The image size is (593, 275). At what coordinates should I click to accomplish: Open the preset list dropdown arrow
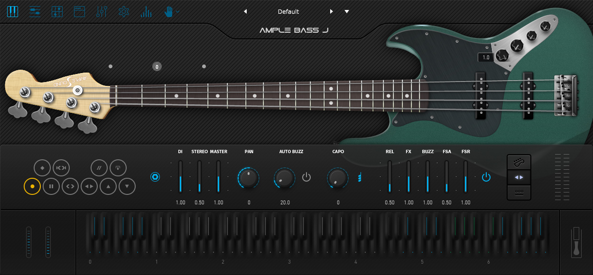click(x=347, y=11)
